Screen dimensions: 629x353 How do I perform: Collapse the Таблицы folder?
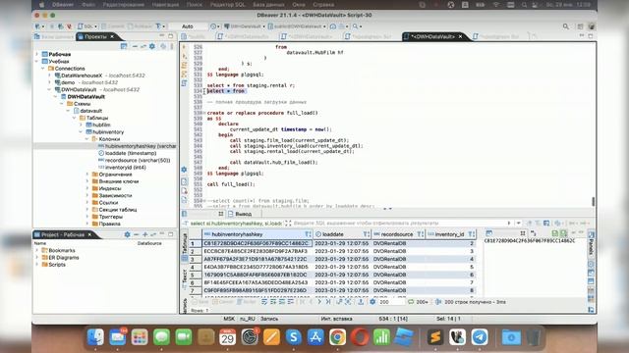point(75,118)
